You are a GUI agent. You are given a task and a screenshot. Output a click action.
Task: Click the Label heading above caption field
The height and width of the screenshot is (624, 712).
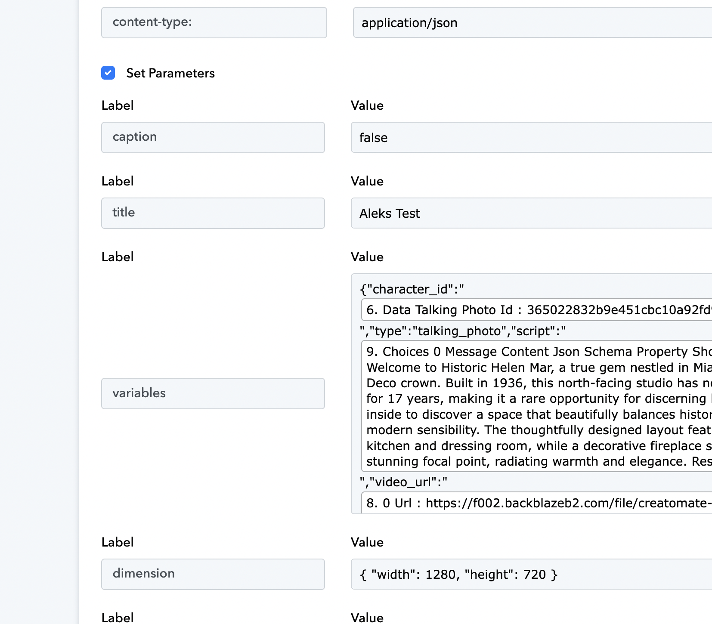118,105
